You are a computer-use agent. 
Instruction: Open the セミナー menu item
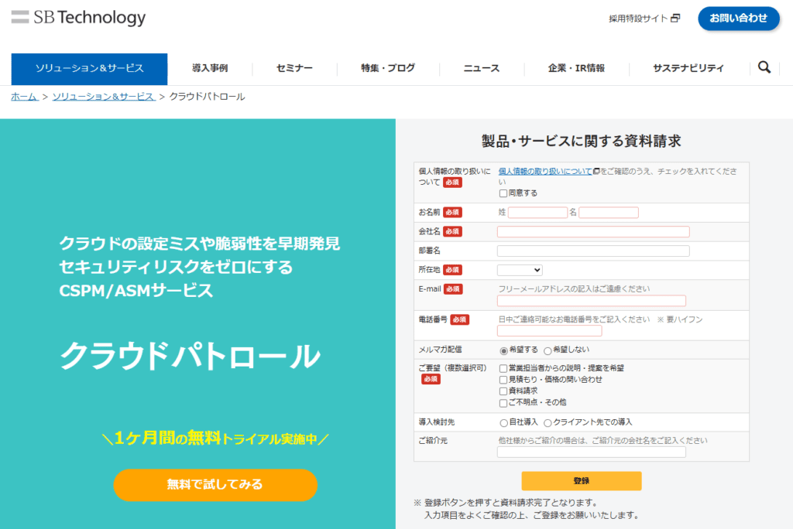(x=294, y=68)
